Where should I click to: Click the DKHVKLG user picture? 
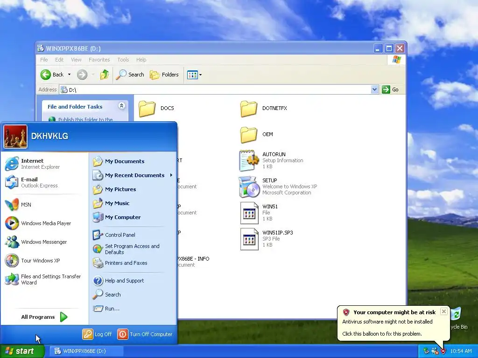(x=15, y=137)
